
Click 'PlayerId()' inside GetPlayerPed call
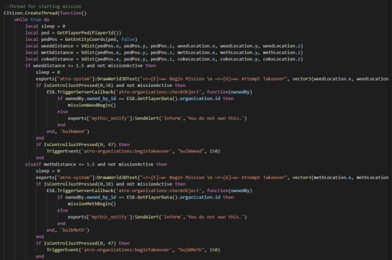point(105,33)
